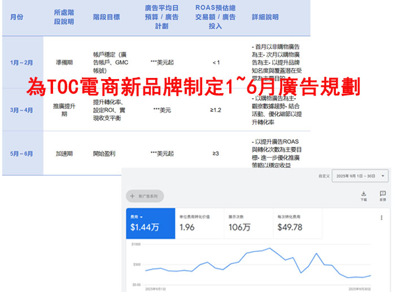Open the date range dropdown 2025年9月1日–30日

pyautogui.click(x=360, y=176)
